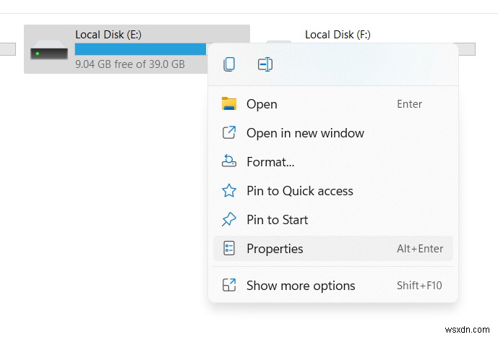Image resolution: width=498 pixels, height=337 pixels.
Task: Click the Show more options icon
Action: pyautogui.click(x=229, y=286)
